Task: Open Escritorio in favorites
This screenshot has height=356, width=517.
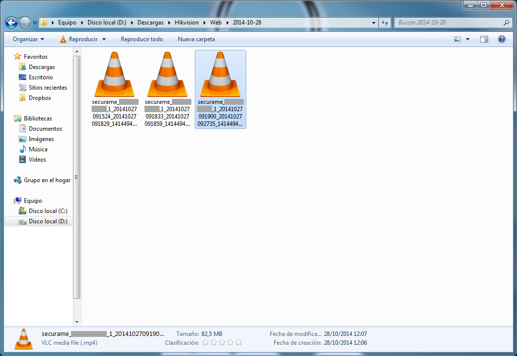Action: coord(41,77)
